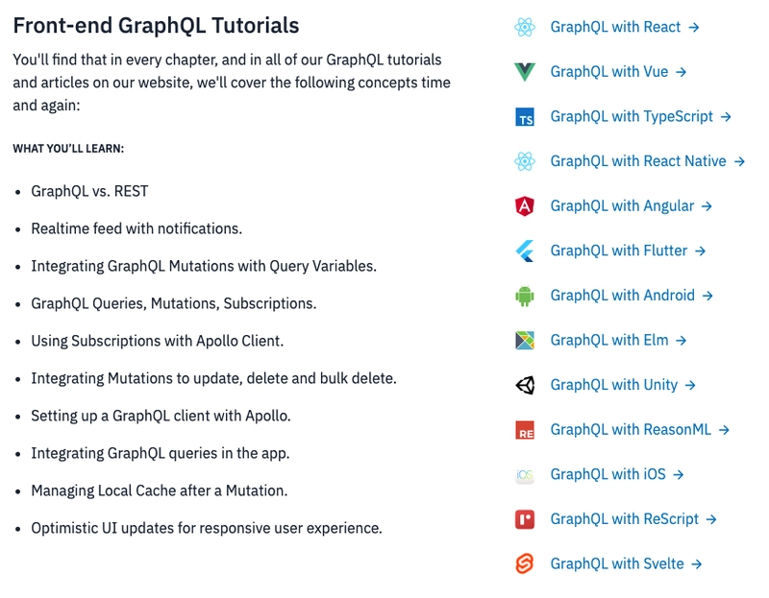Click the ReScript red icon

[524, 519]
